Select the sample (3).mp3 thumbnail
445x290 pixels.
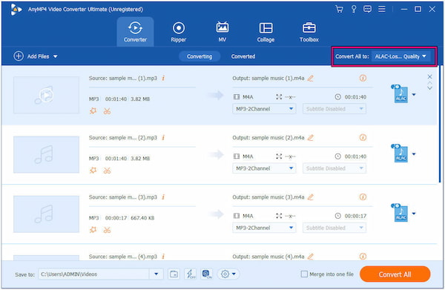point(46,214)
